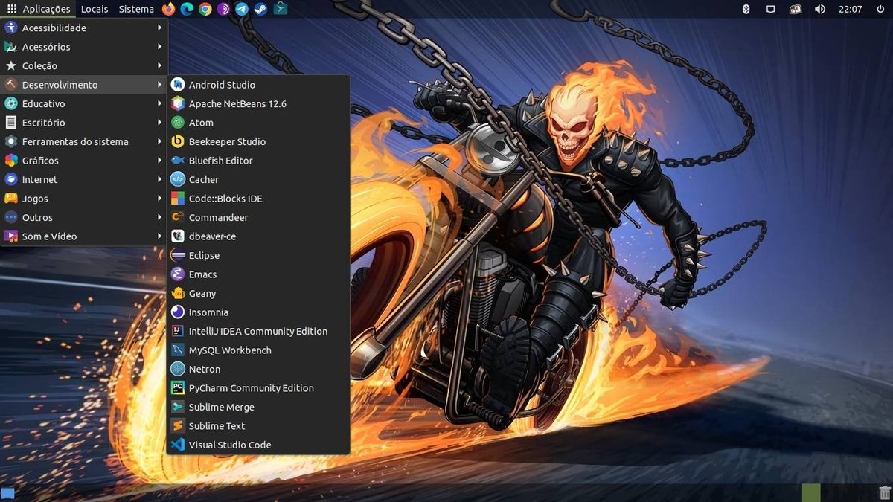The width and height of the screenshot is (893, 502).
Task: Click the Bluetooth tray indicator
Action: 746,9
